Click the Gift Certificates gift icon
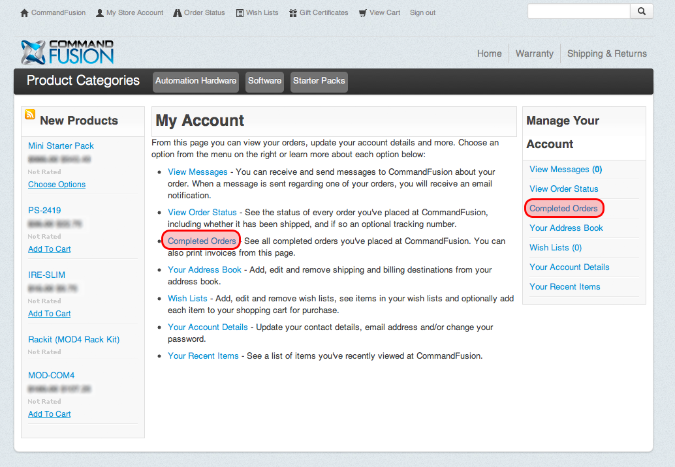 (293, 13)
